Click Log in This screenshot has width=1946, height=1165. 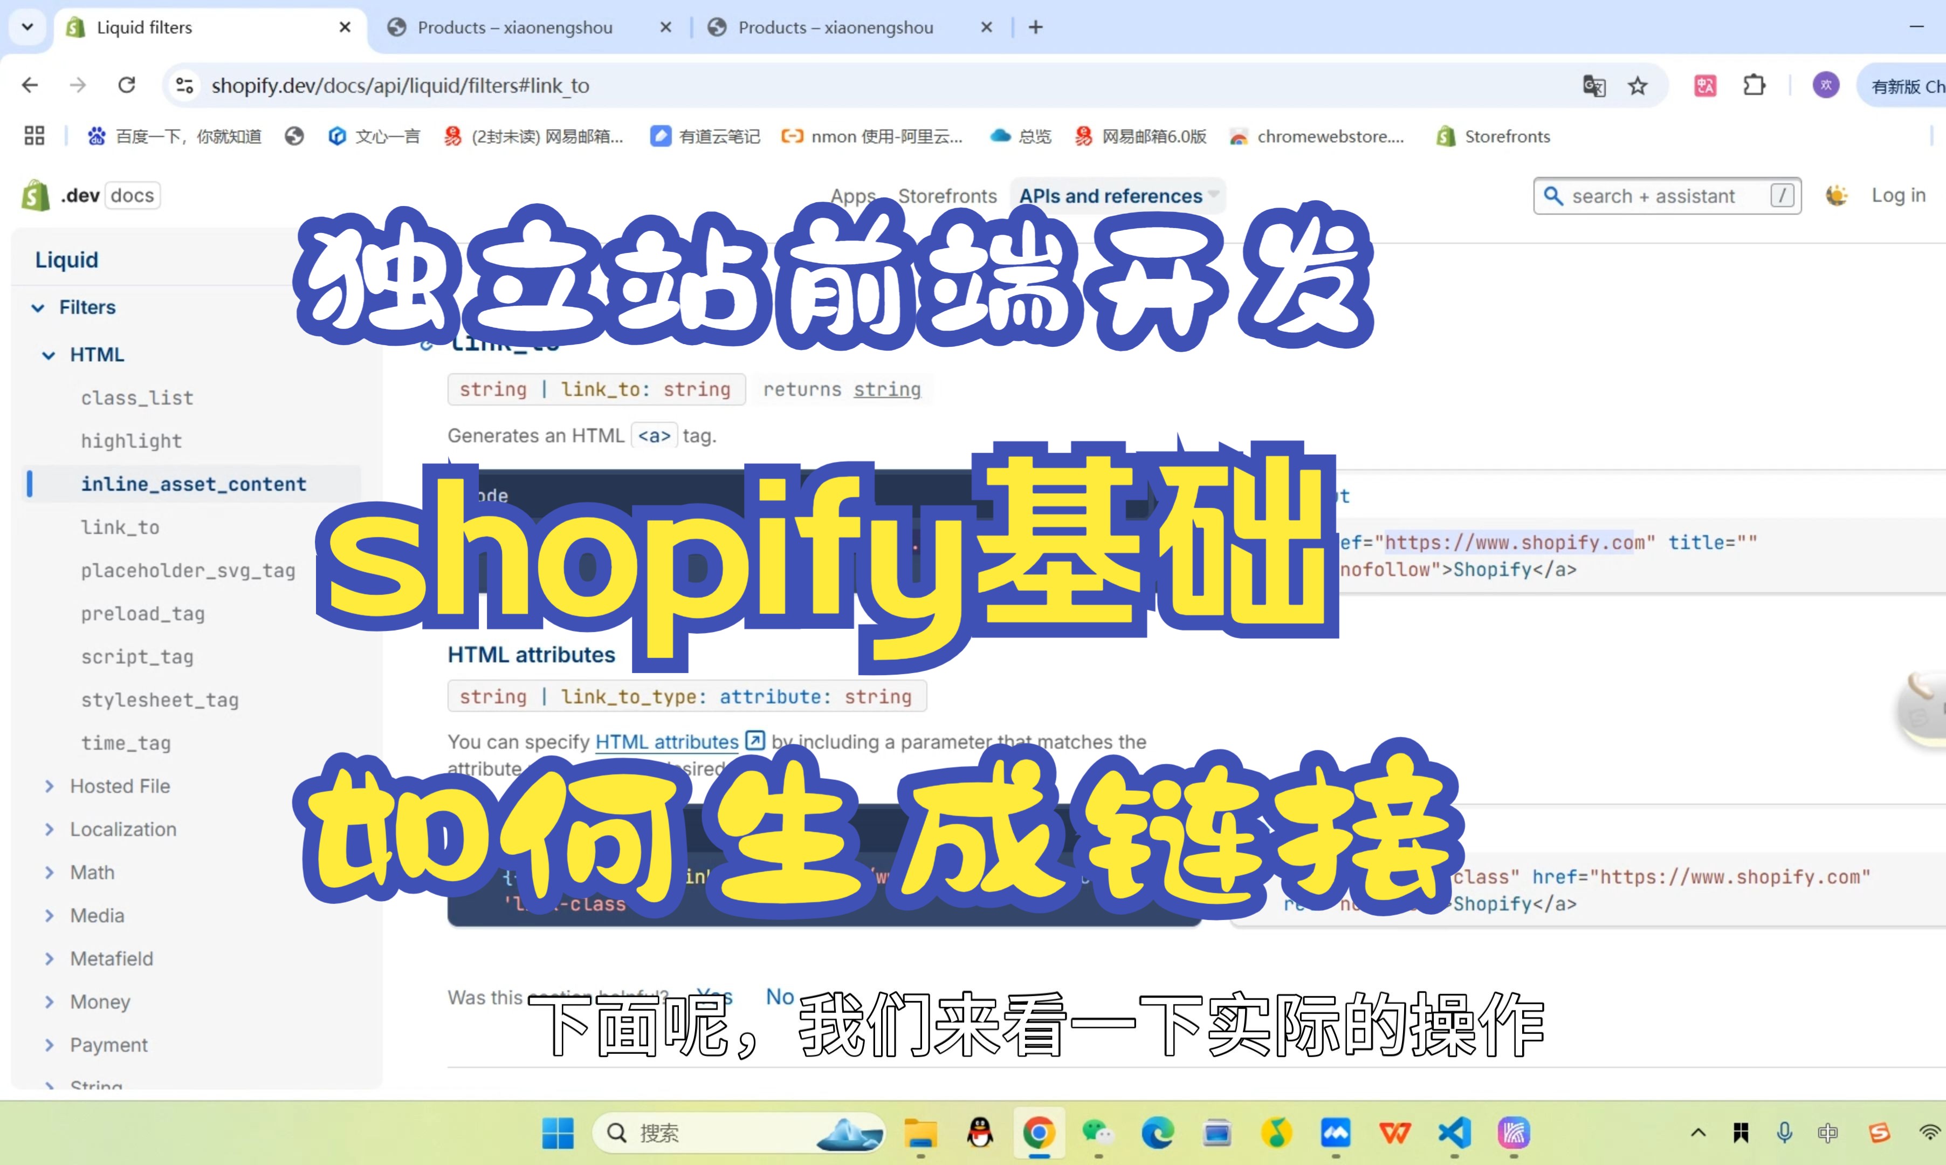tap(1898, 195)
